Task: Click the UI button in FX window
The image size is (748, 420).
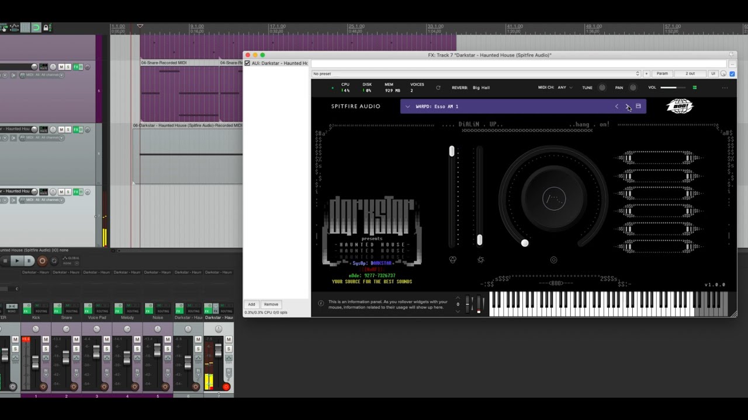Action: point(713,73)
